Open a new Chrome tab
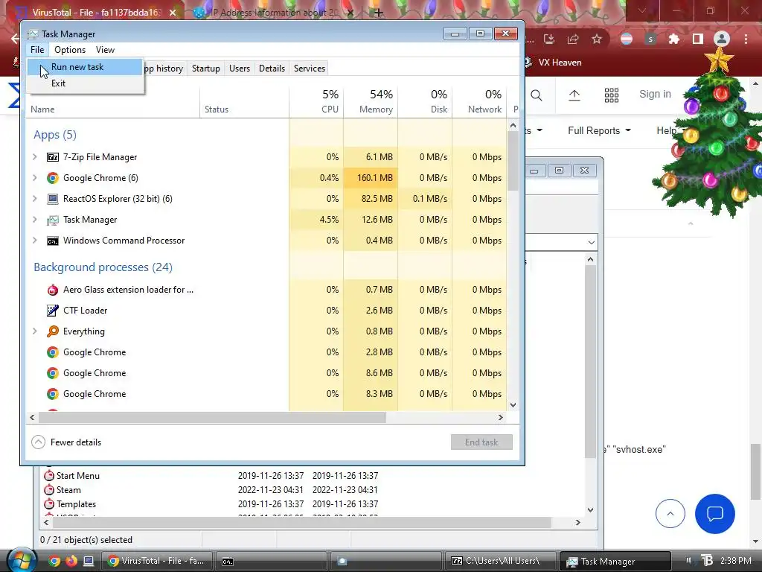762x572 pixels. click(379, 13)
